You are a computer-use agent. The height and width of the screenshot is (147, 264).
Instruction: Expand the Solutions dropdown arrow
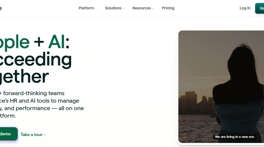[123, 9]
